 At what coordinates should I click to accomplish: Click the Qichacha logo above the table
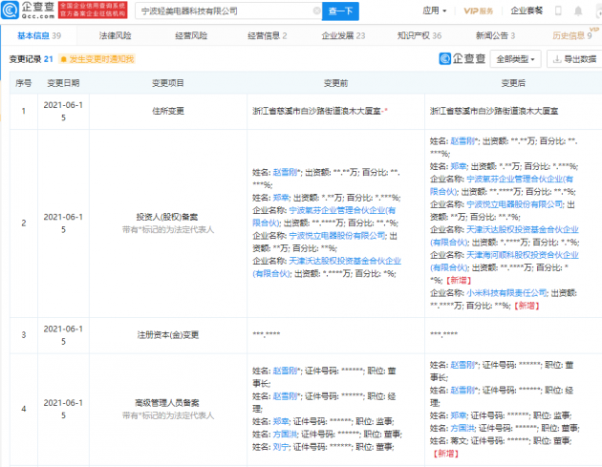pyautogui.click(x=462, y=58)
